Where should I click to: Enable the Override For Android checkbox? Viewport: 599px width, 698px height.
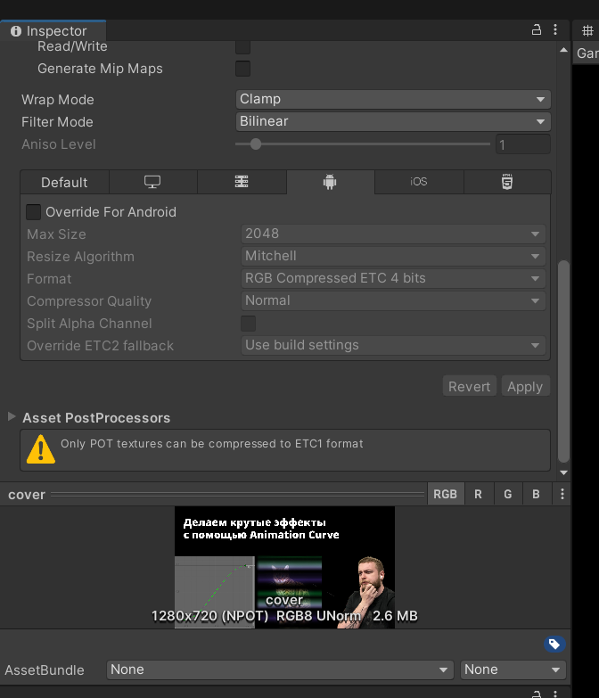pyautogui.click(x=33, y=212)
